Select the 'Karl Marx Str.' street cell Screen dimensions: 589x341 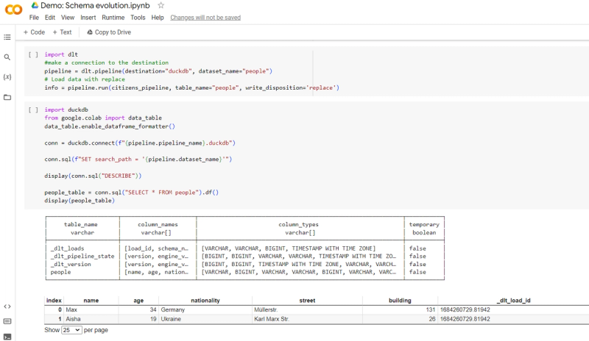tap(307, 319)
